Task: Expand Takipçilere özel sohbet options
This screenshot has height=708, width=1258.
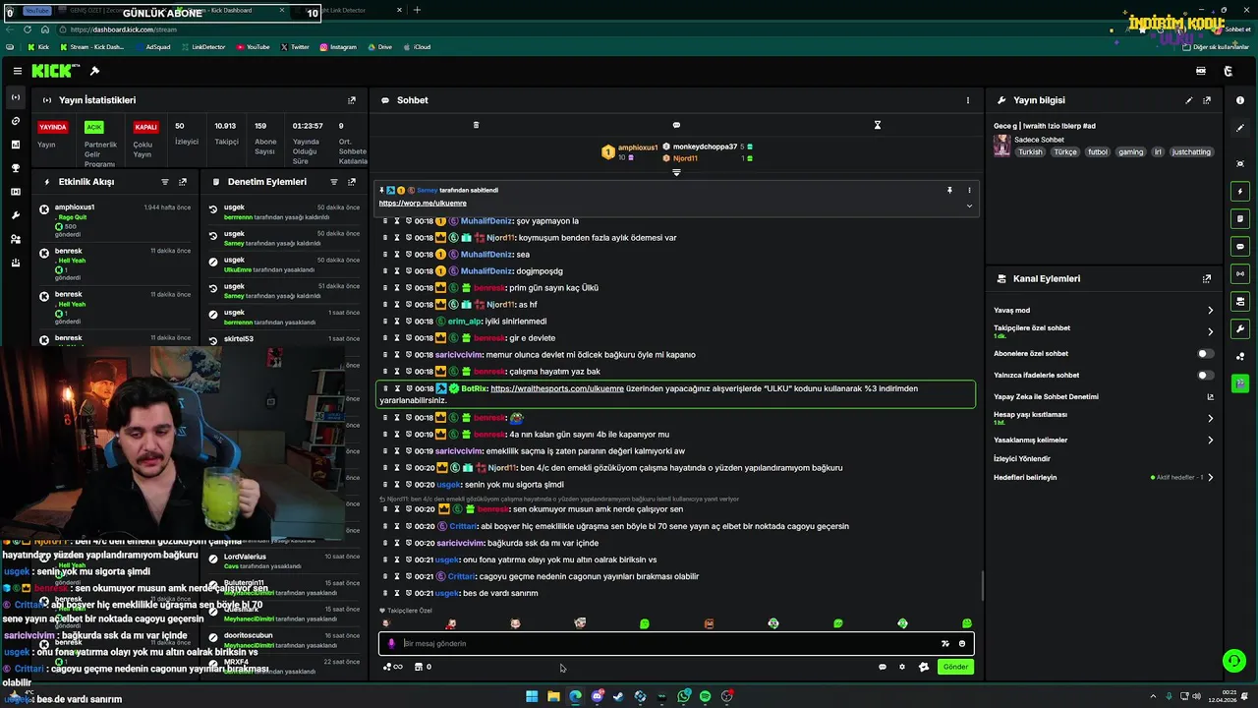Action: click(x=1210, y=332)
